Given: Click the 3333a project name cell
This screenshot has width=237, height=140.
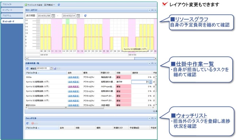Looking at the screenshot, I should (x=46, y=77).
